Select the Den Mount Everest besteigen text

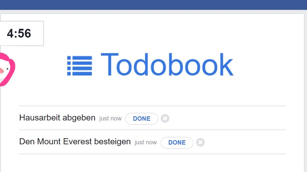tap(75, 141)
